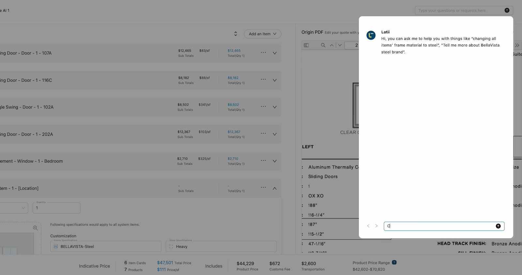Click the $672 Customs Fee value

click(x=275, y=264)
